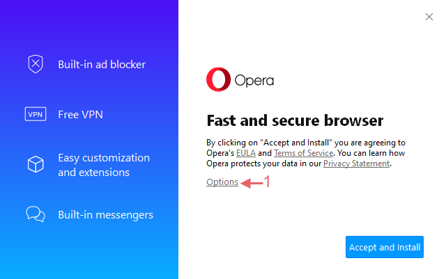Image resolution: width=446 pixels, height=279 pixels.
Task: Click the "Fast and secure browser" heading
Action: pos(295,120)
